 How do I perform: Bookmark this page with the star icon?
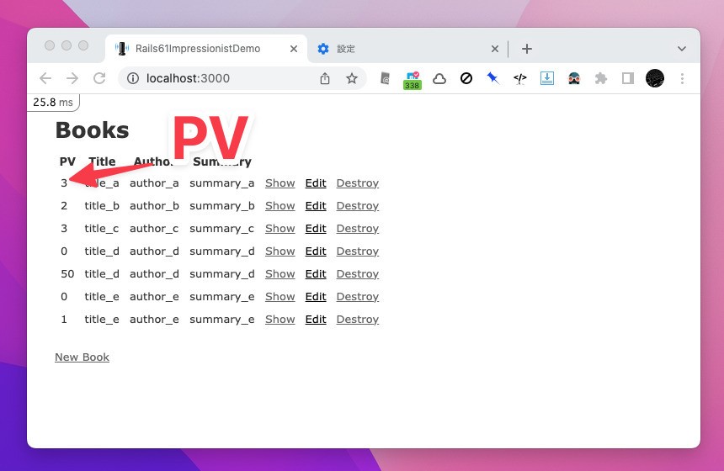pos(352,78)
